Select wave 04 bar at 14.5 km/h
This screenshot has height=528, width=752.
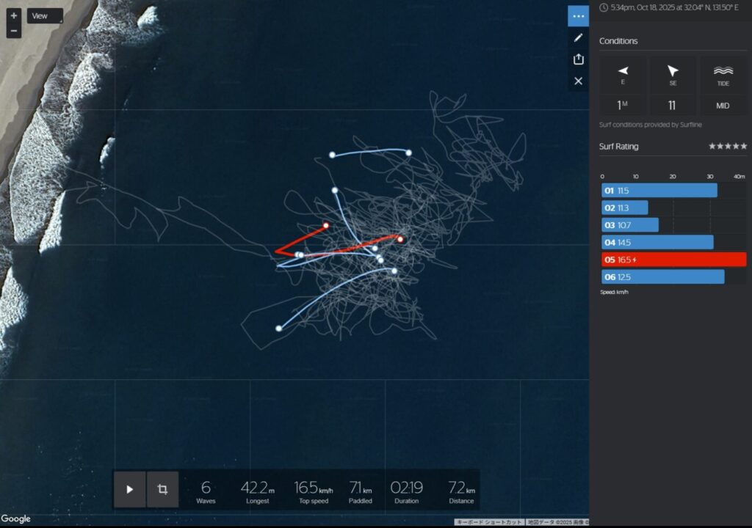pyautogui.click(x=657, y=242)
